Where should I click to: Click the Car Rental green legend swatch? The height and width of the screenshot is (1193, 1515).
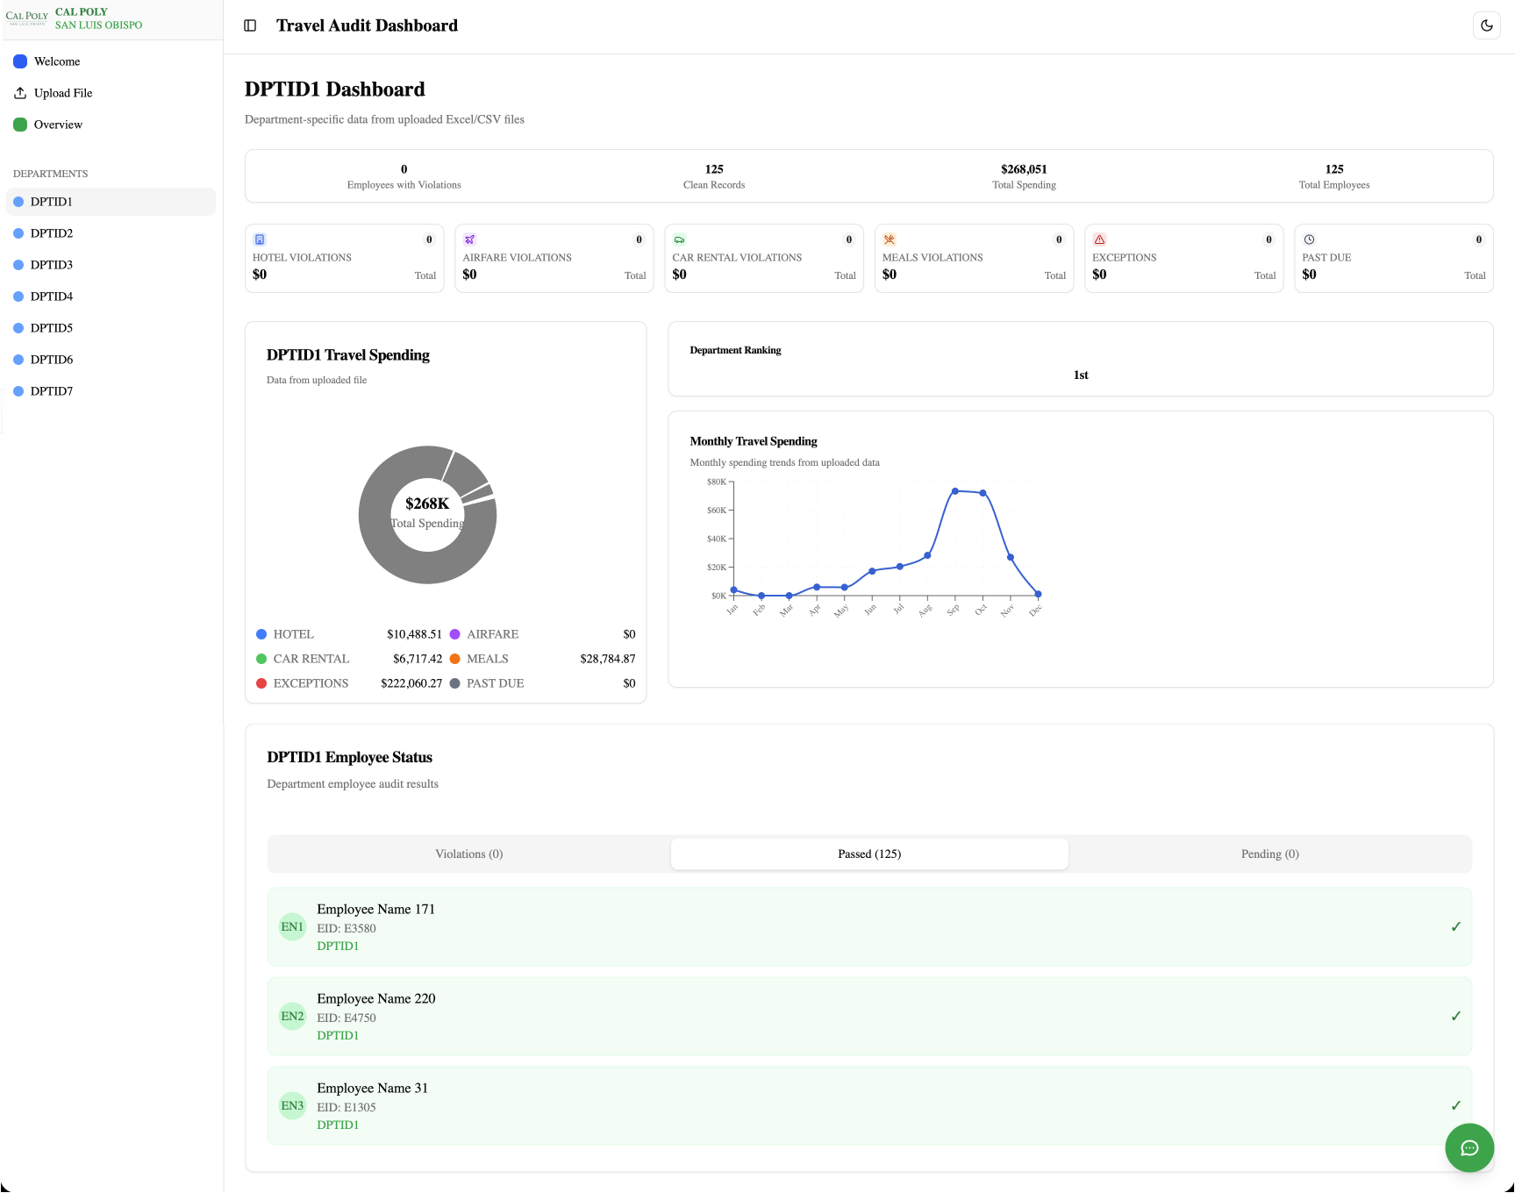click(261, 658)
